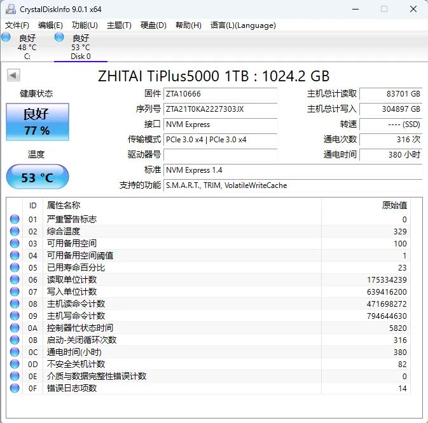
Task: Click raw value 100 for 可用备用空间
Action: point(400,244)
